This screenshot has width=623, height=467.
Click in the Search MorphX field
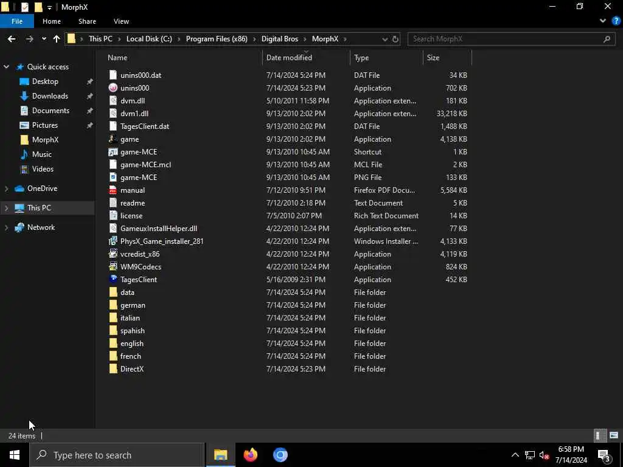[x=511, y=39]
